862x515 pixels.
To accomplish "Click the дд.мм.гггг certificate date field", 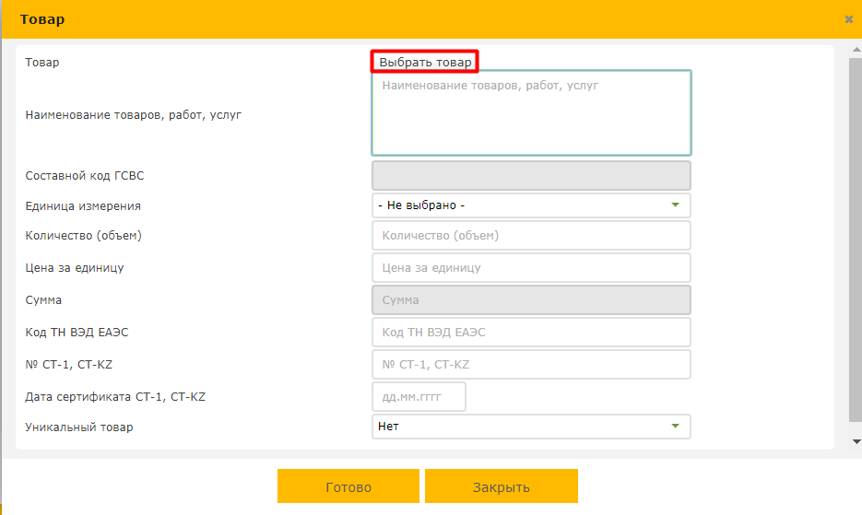I will click(x=419, y=397).
